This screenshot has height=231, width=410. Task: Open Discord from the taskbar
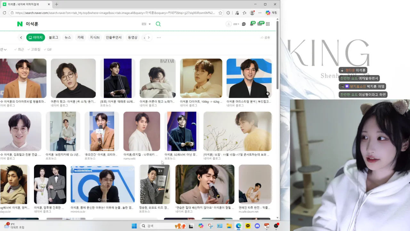point(257,226)
